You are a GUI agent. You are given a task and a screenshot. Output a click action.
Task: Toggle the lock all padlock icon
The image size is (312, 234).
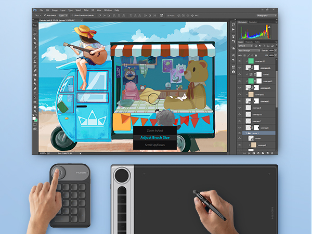coord(256,55)
